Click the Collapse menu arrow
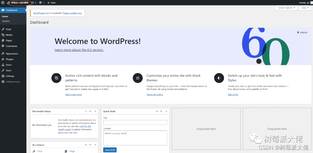 coord(3,82)
